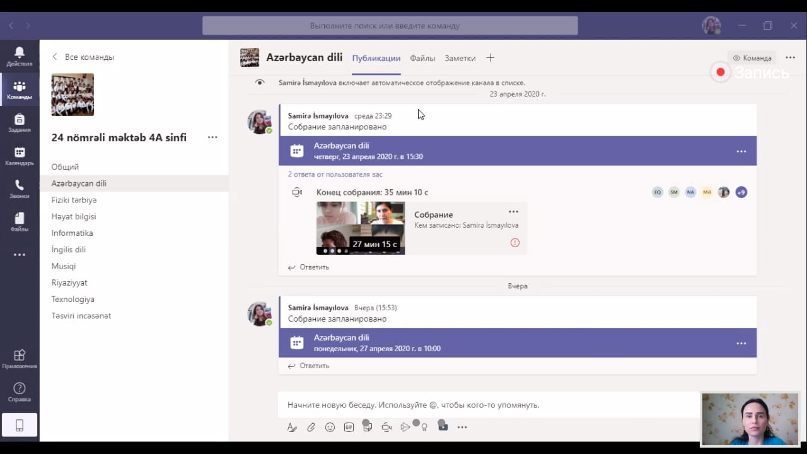Open Azərbaycan dili meeting понедельник 27 апреля
Viewport: 807px width, 454px height.
pos(518,343)
